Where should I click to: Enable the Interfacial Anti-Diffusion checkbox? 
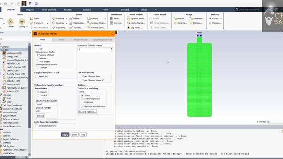[81, 106]
